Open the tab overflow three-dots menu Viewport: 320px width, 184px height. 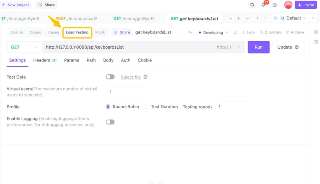point(247,18)
